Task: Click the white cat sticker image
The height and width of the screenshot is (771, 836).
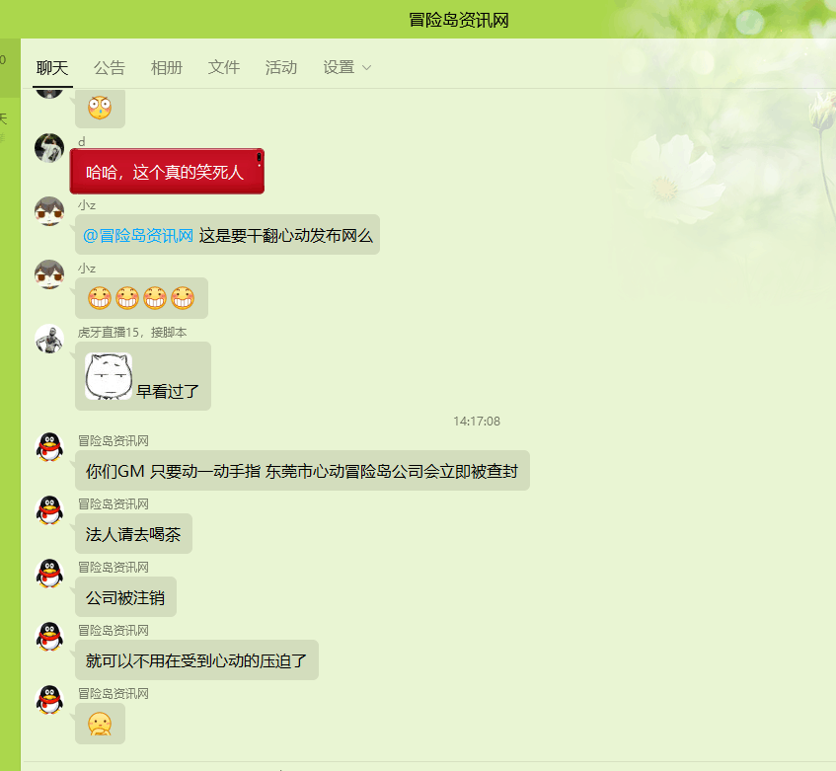Action: tap(109, 376)
